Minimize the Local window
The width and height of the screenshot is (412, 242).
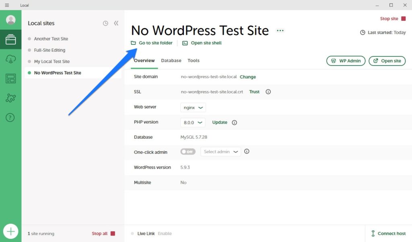pos(377,5)
